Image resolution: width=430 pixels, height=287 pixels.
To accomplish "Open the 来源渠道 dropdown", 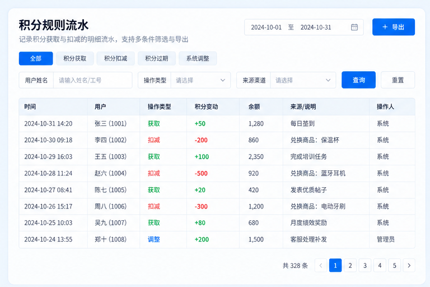I will tap(303, 80).
